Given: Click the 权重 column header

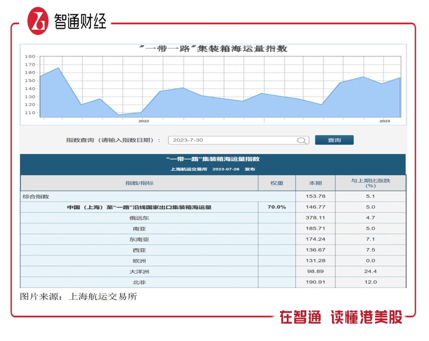Looking at the screenshot, I should click(277, 183).
